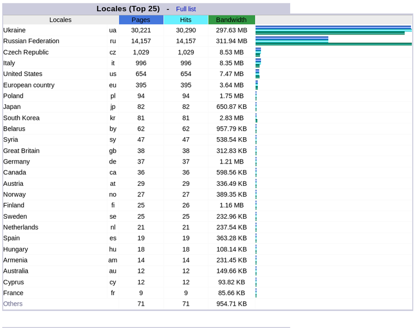The image size is (415, 328).
Task: Click the blue Pages column header
Action: 141,20
